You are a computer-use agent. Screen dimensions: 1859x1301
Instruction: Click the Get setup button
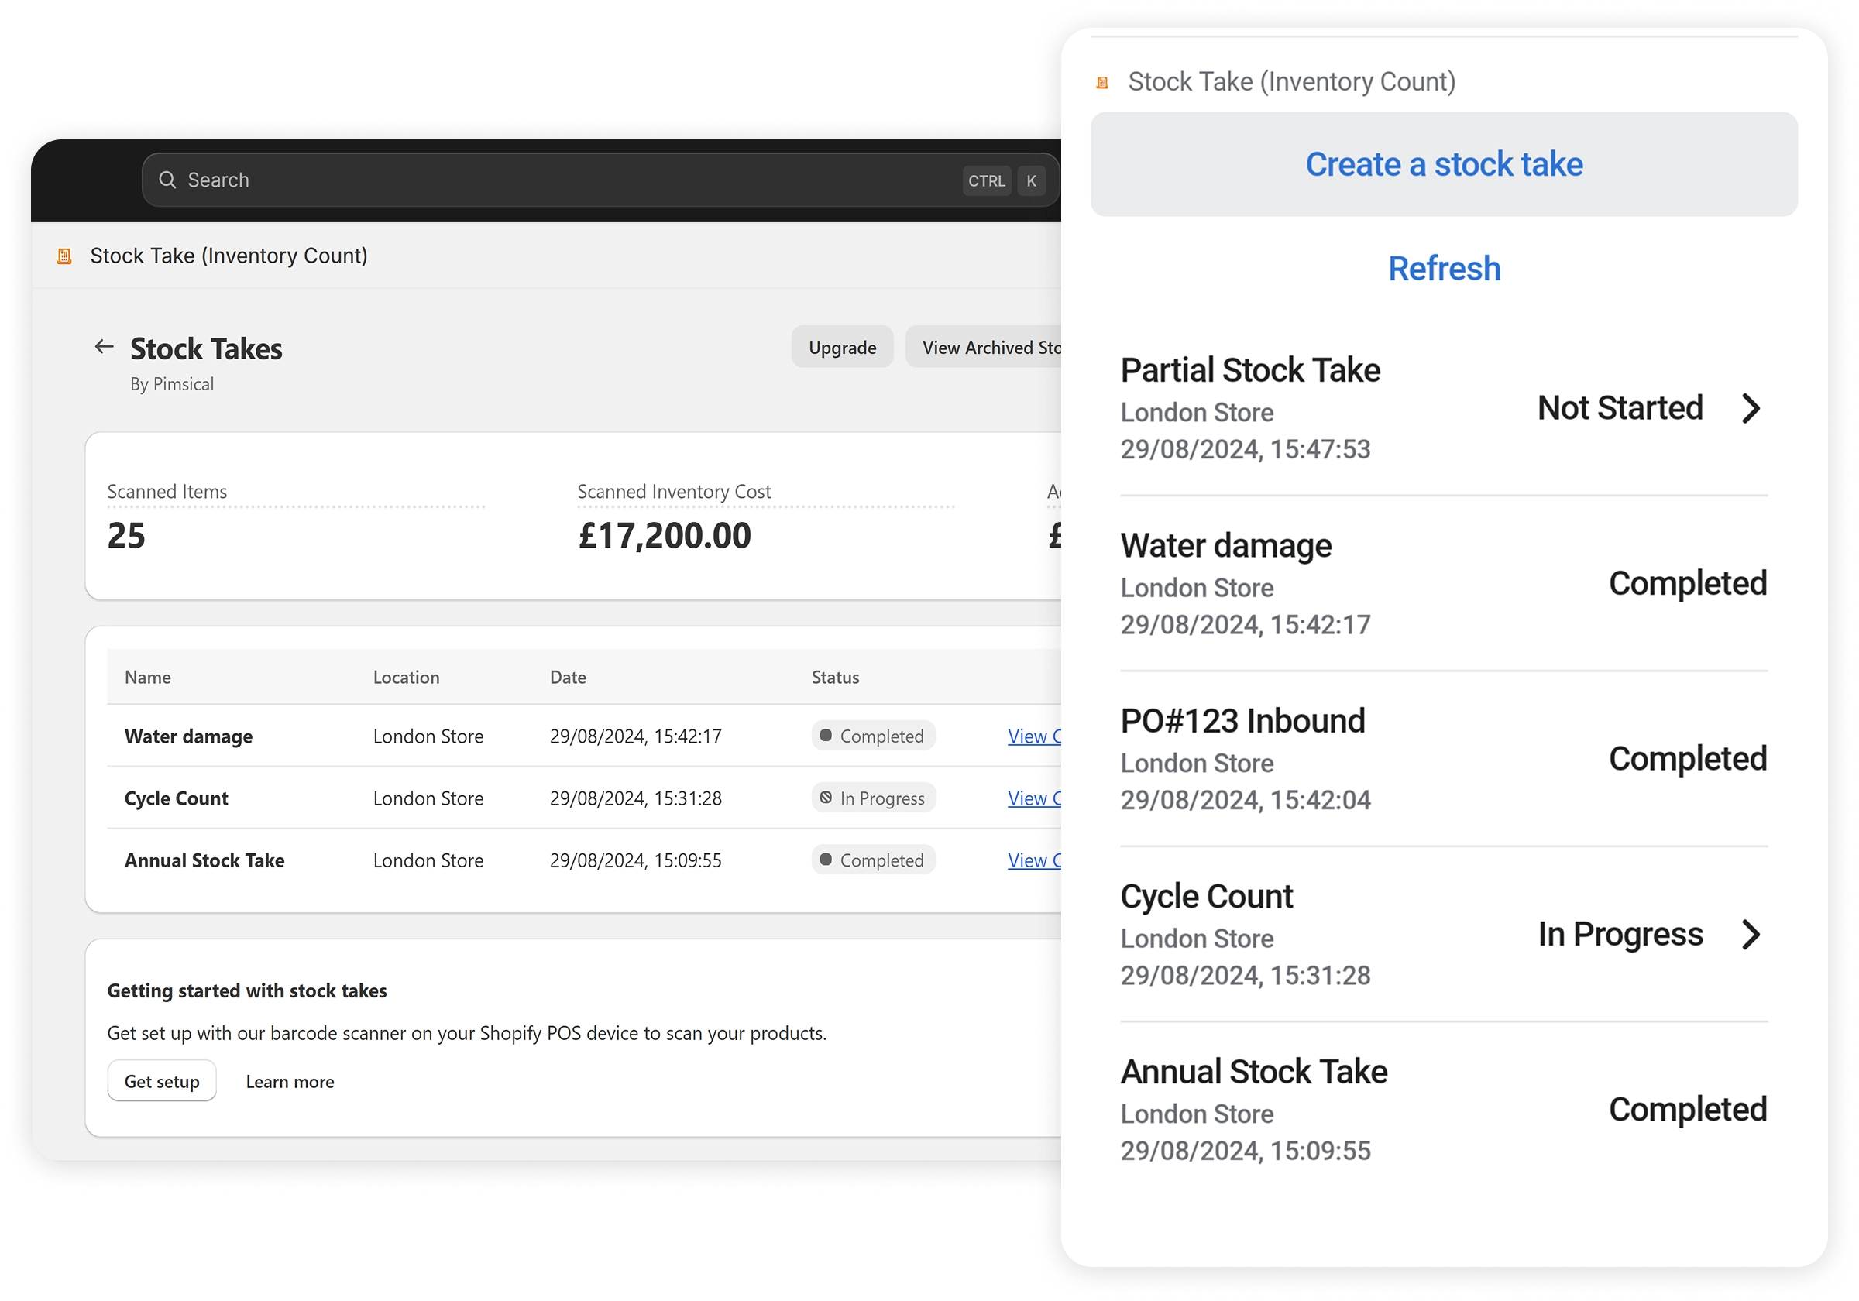(x=162, y=1082)
